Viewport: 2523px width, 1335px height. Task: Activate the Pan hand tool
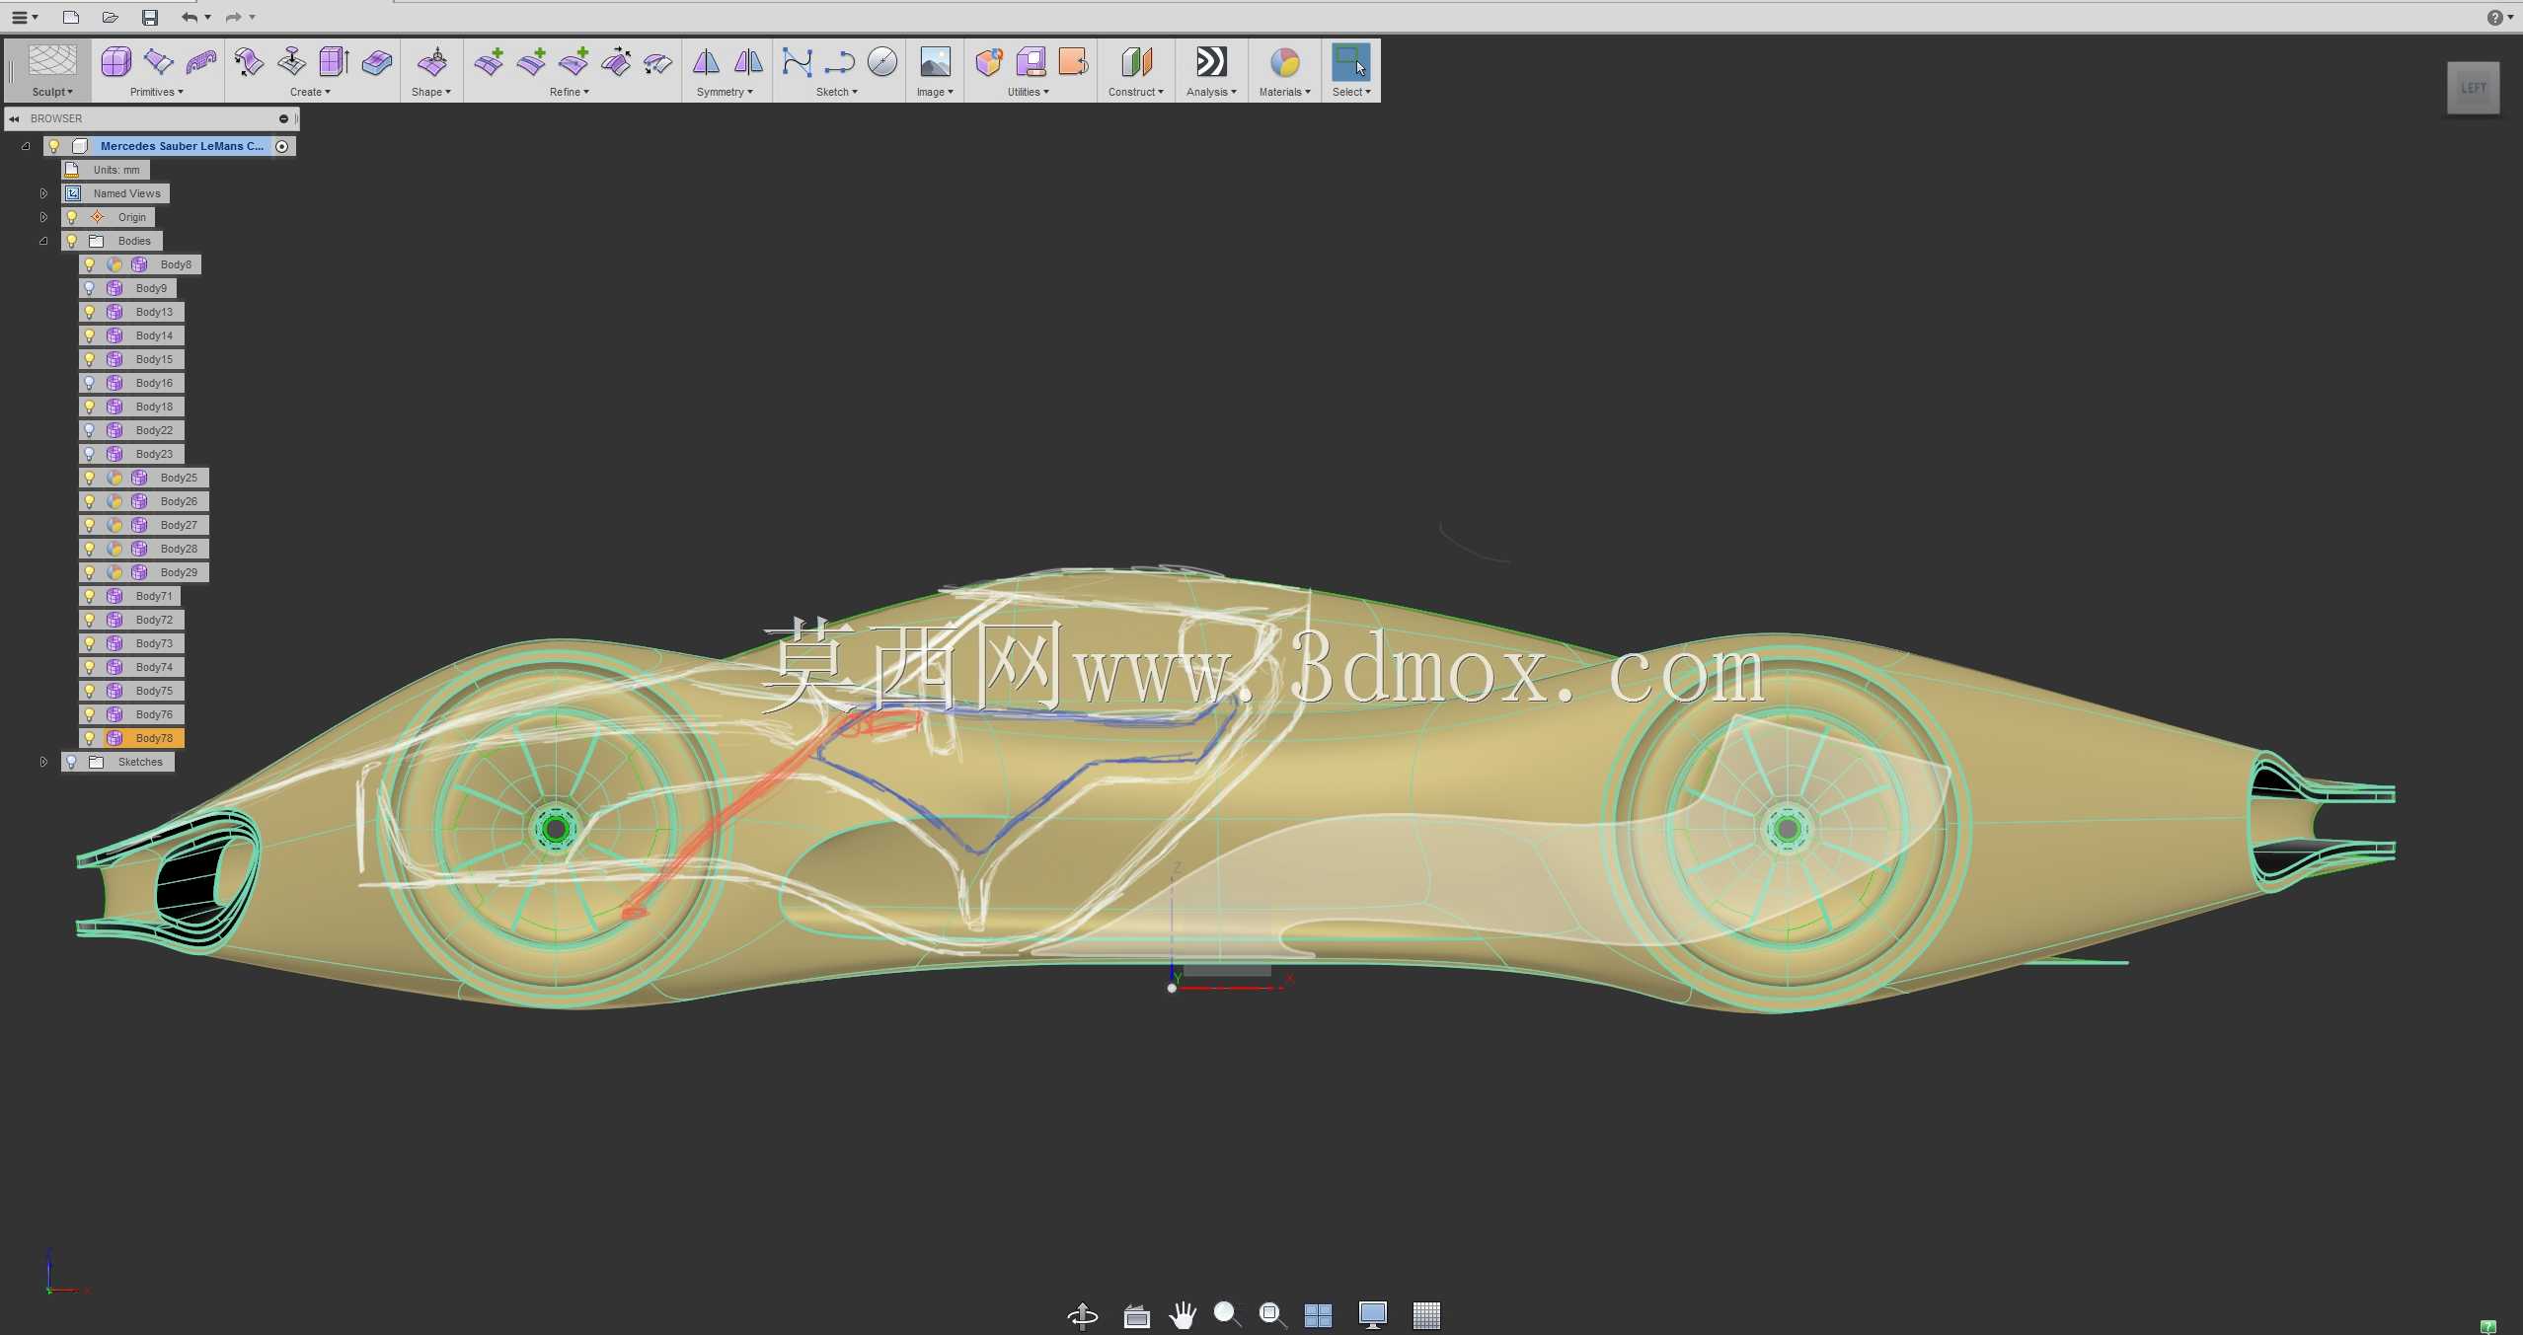tap(1183, 1315)
